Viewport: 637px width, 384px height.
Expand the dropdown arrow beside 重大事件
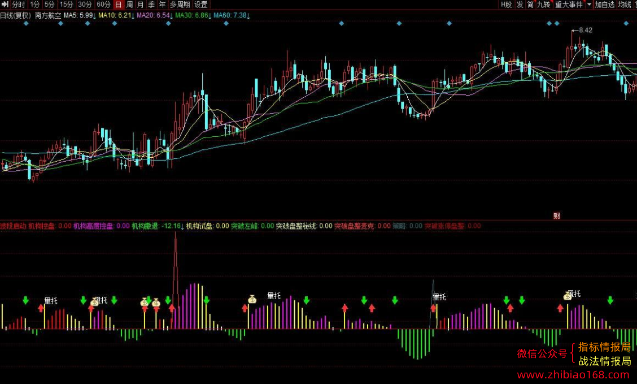589,5
